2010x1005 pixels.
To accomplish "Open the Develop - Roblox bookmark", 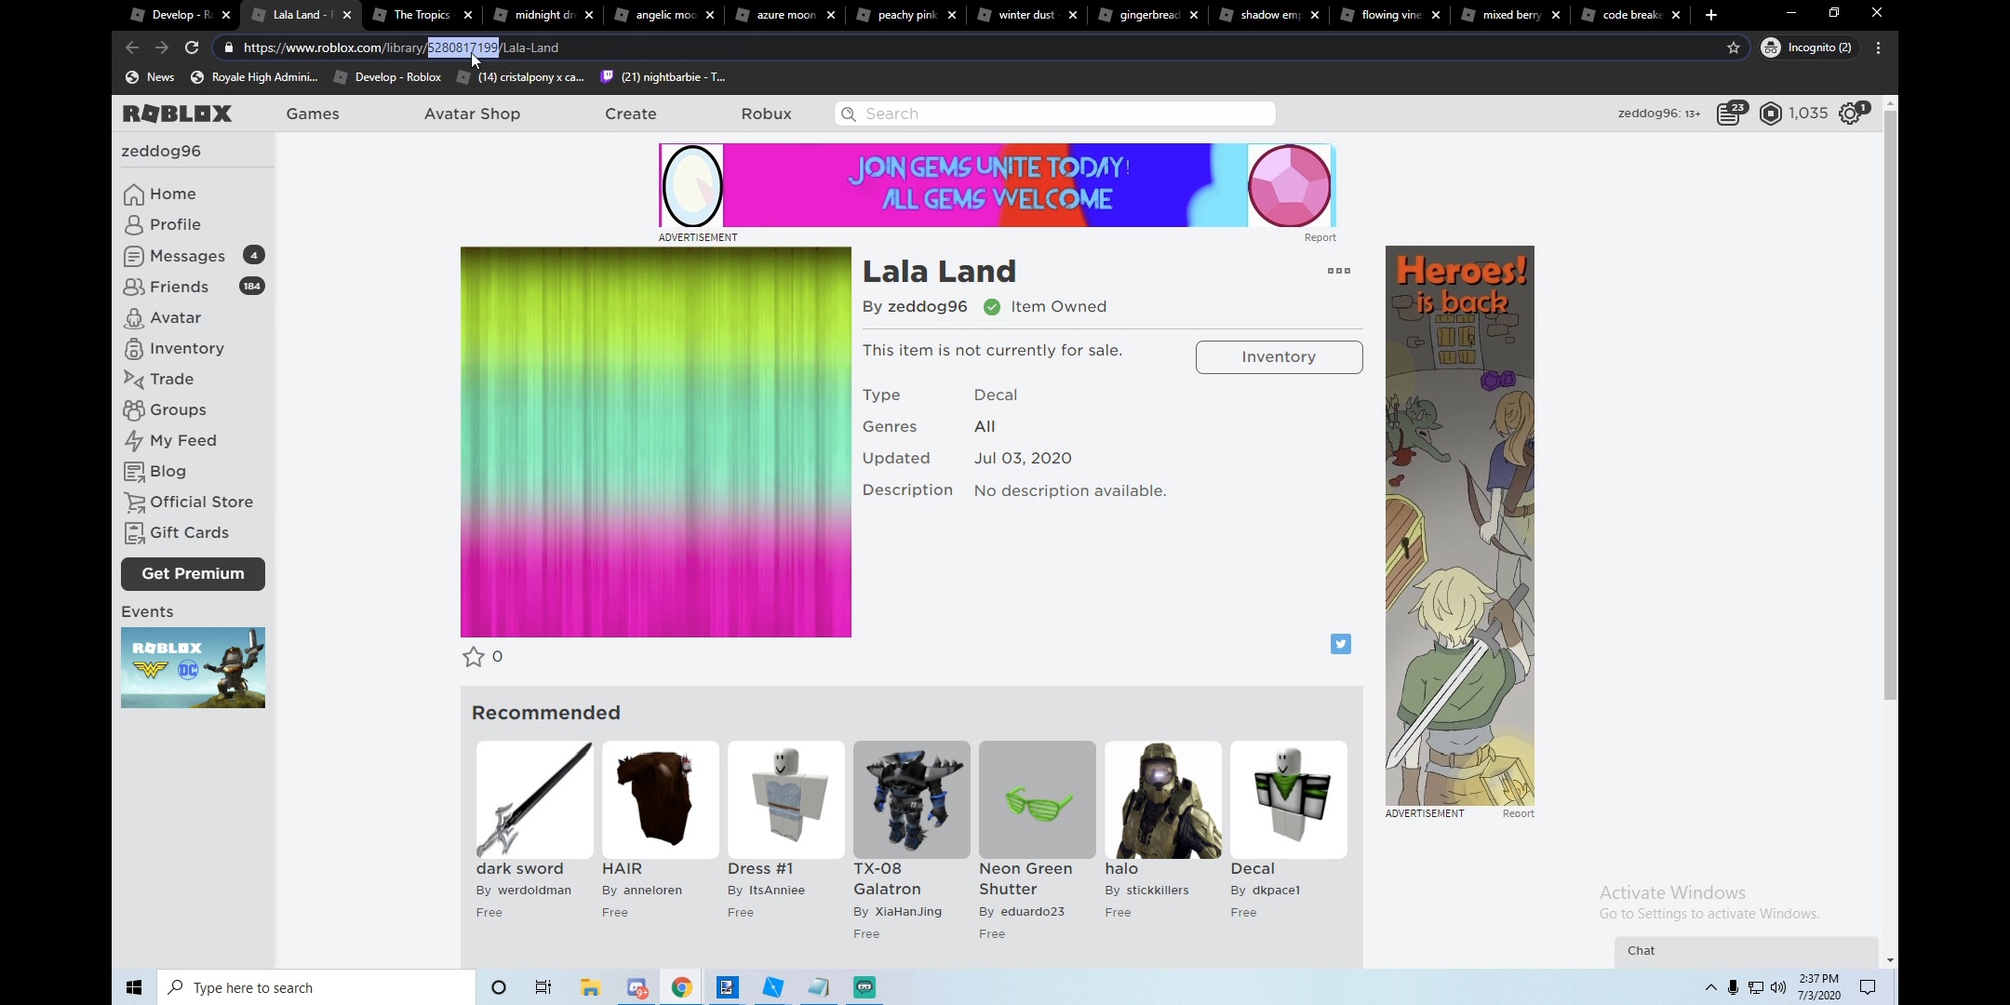I will (x=387, y=77).
